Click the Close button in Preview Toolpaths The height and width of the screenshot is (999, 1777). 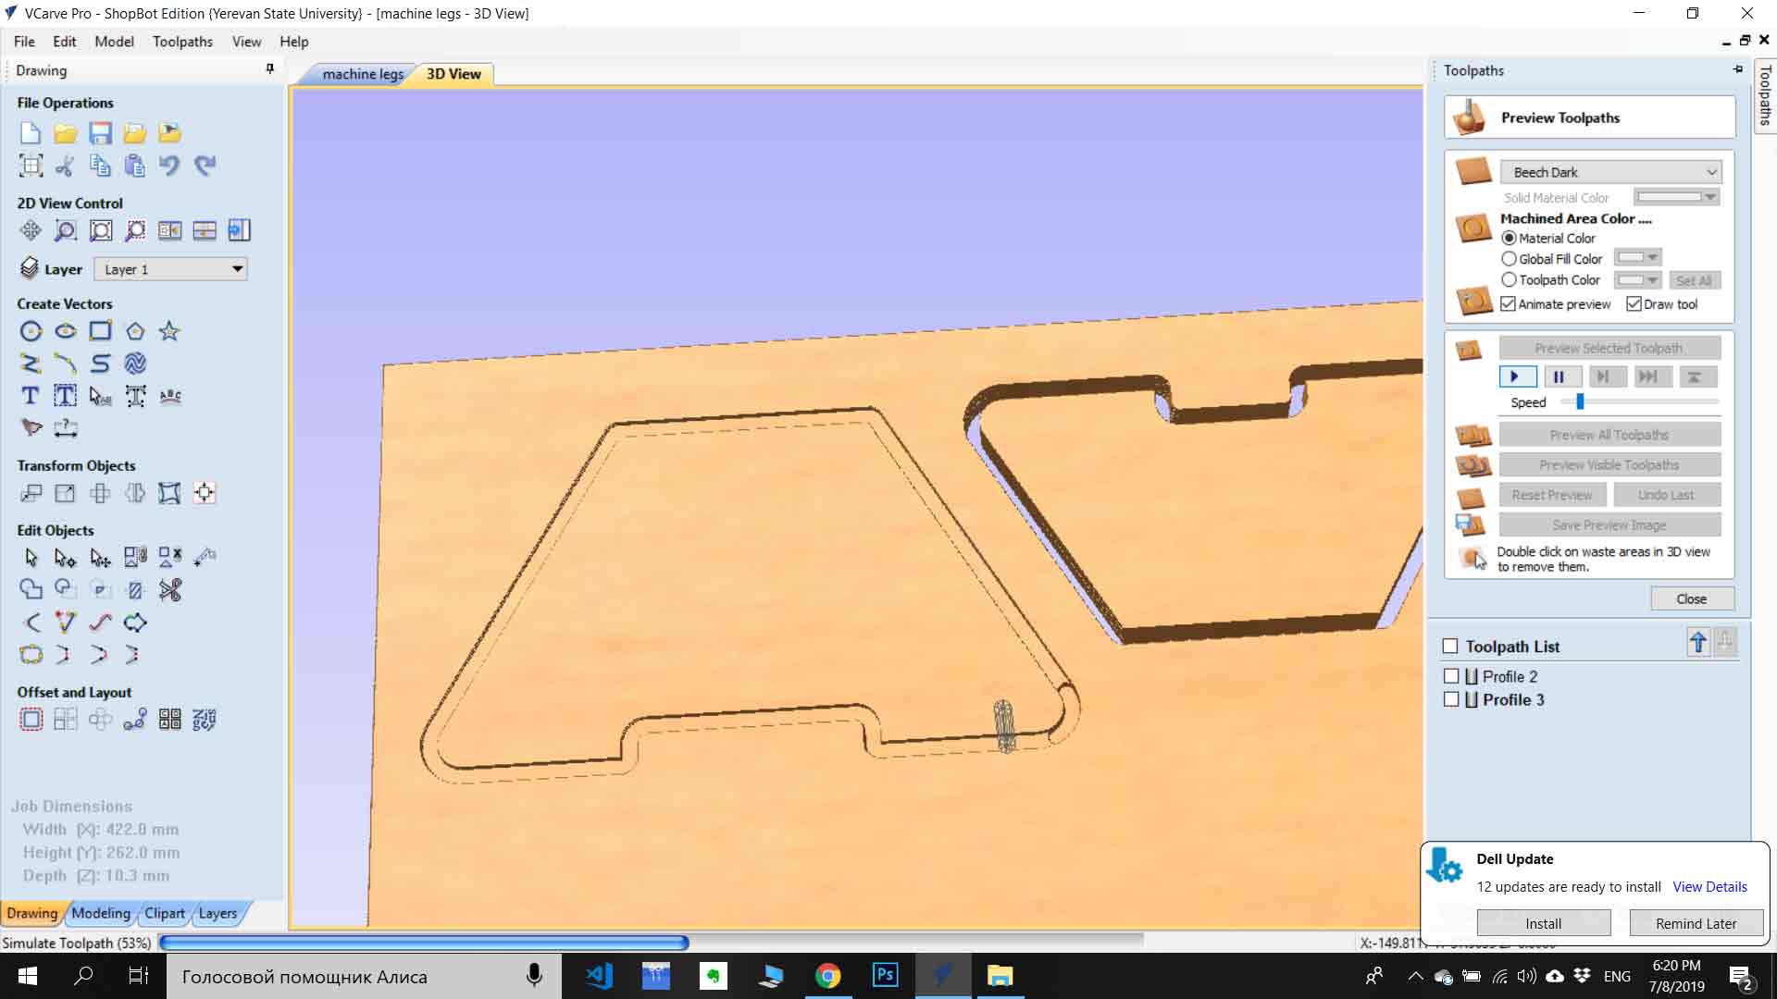point(1691,599)
